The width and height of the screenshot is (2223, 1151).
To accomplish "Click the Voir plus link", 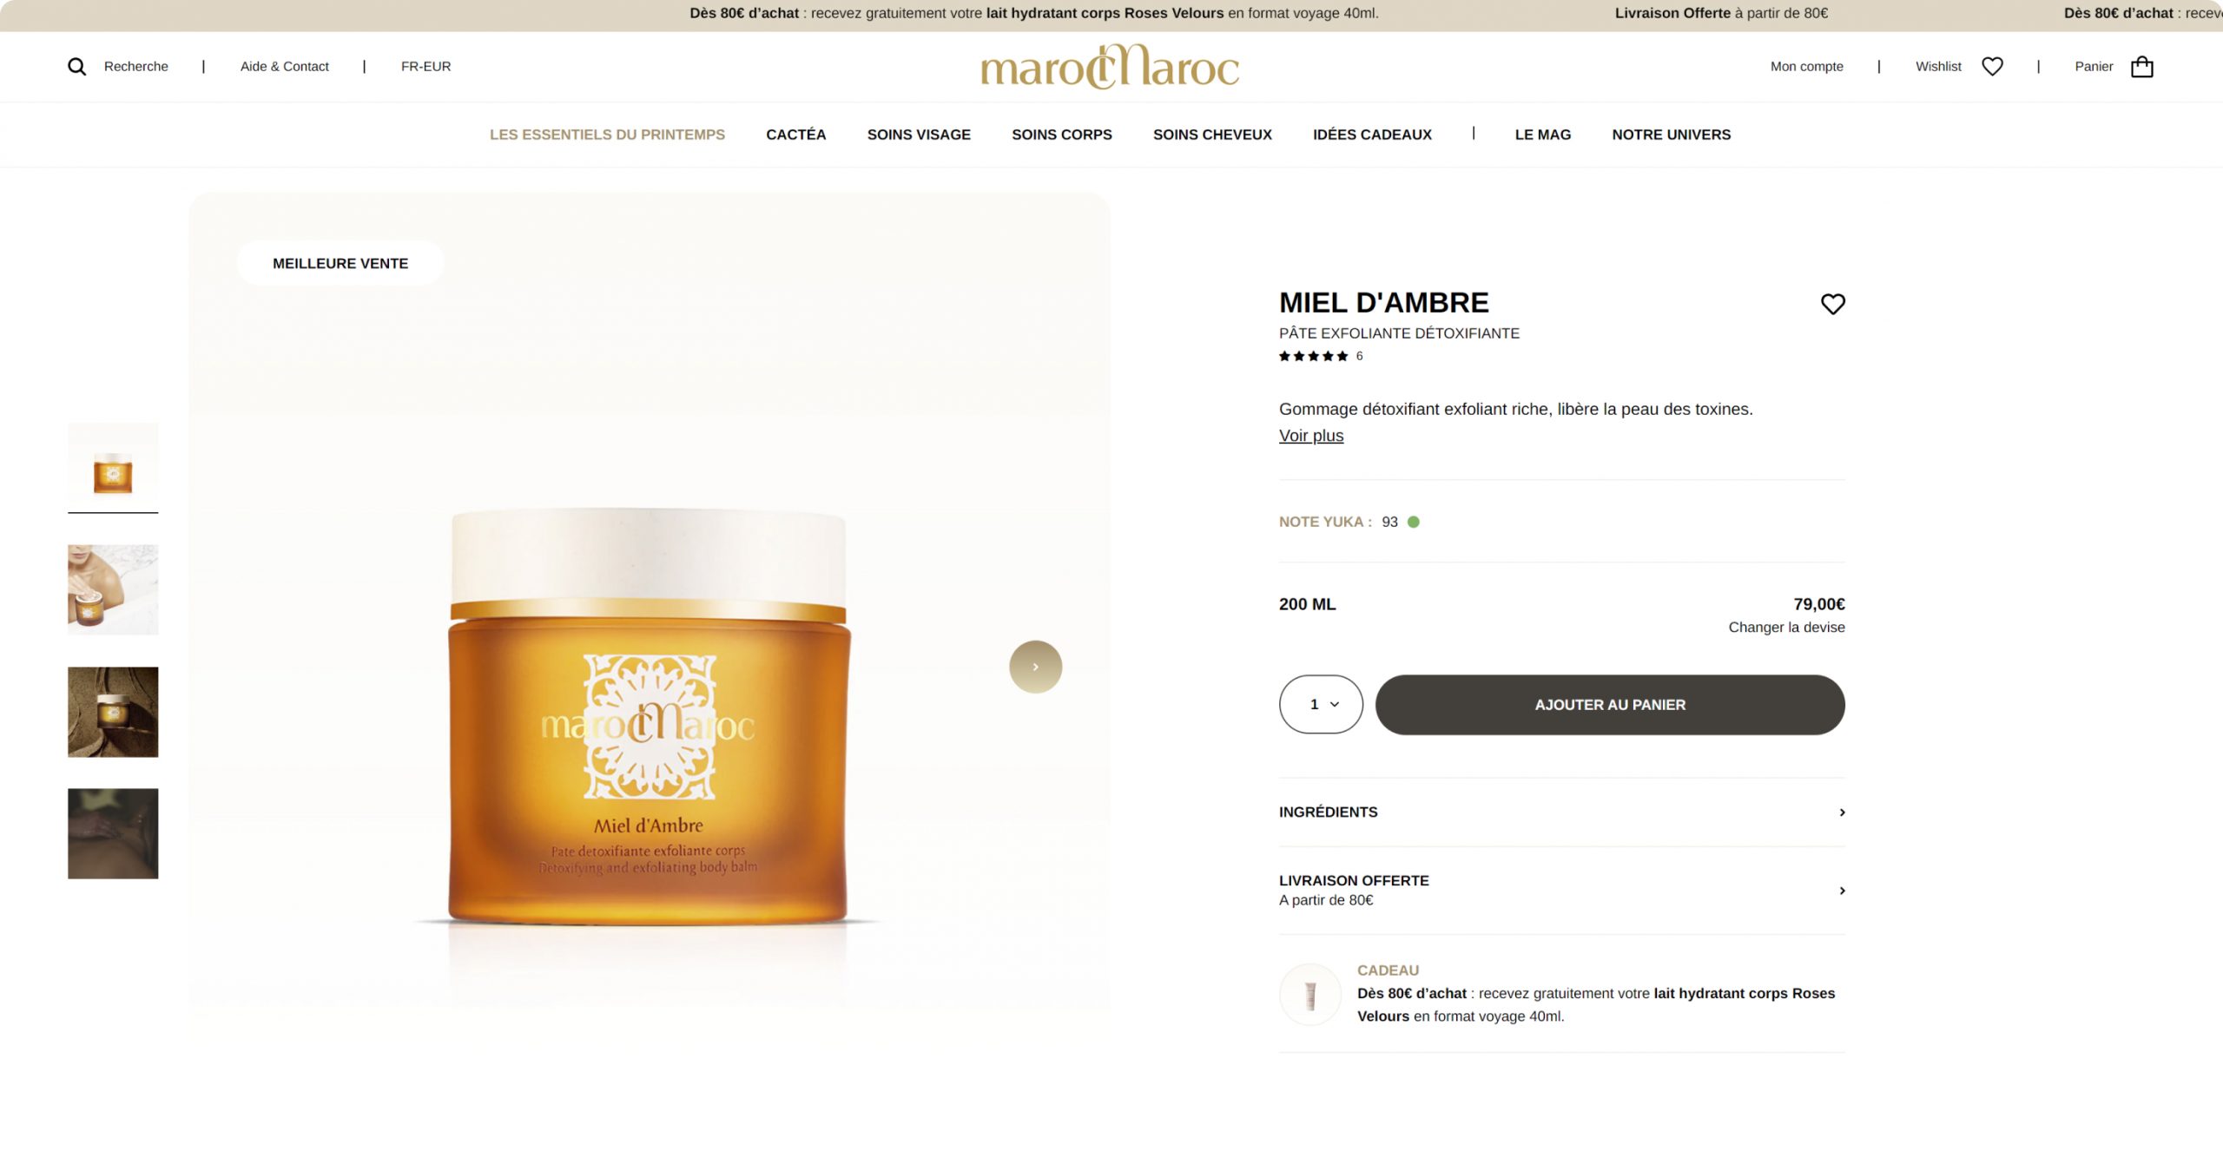I will click(x=1310, y=436).
